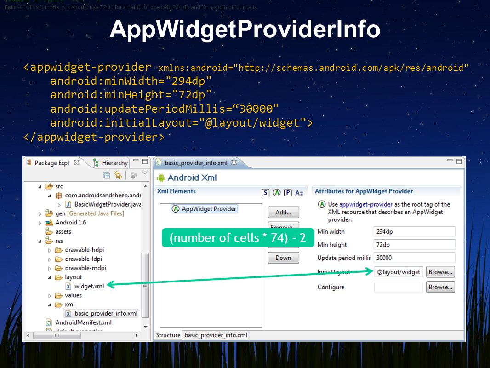Expand the drawable-hdpi folder
Viewport: 490px width, 368px height.
point(49,250)
